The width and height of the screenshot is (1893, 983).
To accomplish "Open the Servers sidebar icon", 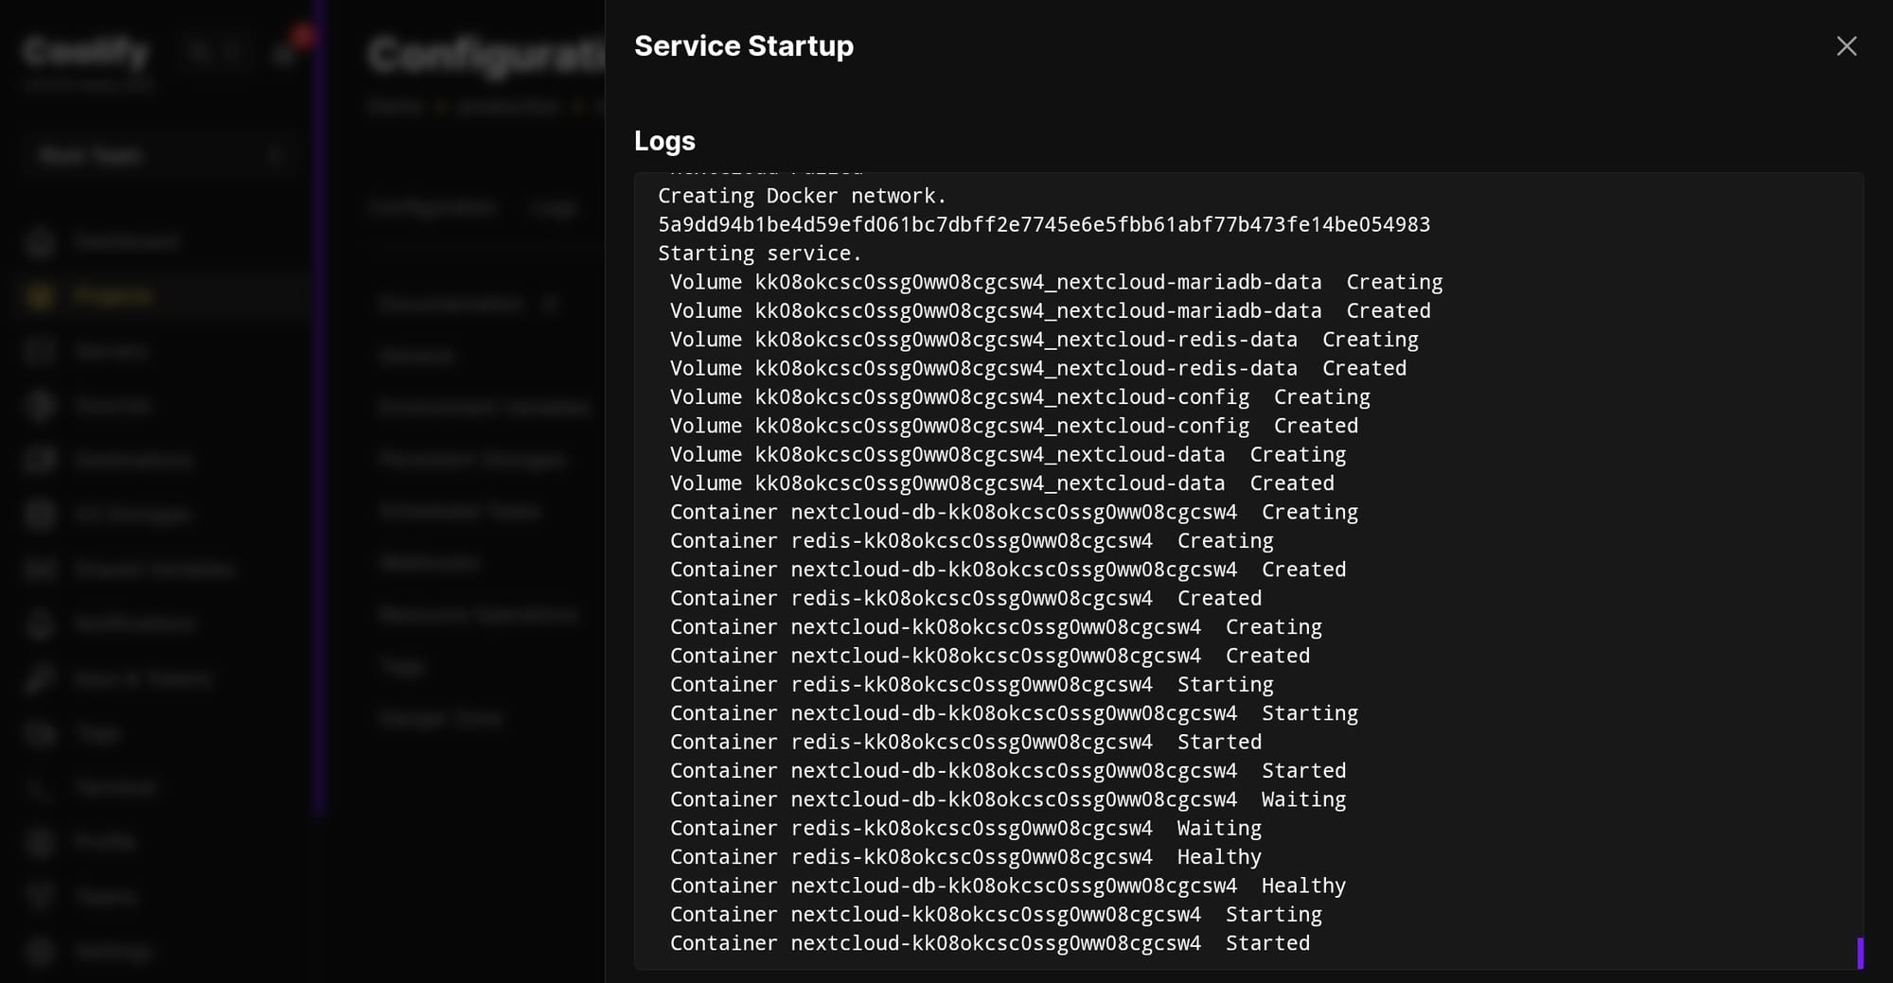I will [x=40, y=351].
